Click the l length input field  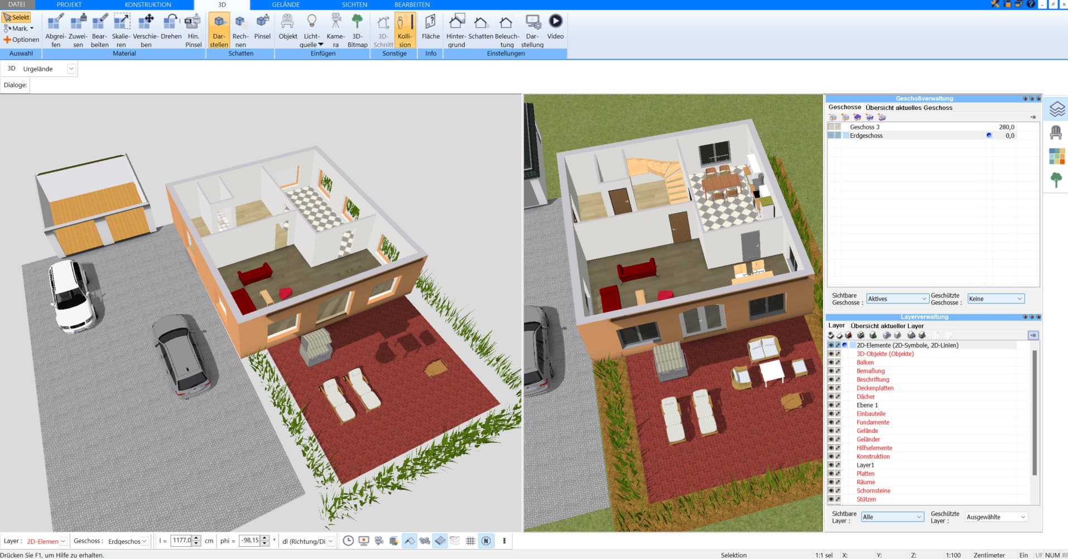(181, 541)
